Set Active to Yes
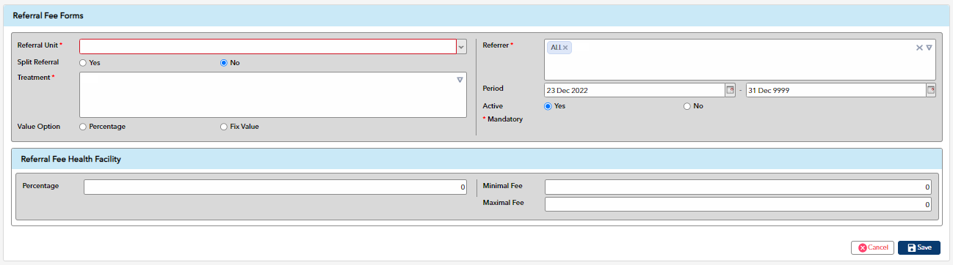 tap(548, 106)
